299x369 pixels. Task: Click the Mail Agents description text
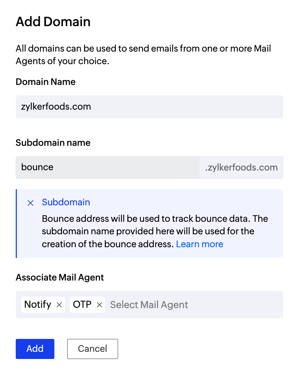point(143,54)
